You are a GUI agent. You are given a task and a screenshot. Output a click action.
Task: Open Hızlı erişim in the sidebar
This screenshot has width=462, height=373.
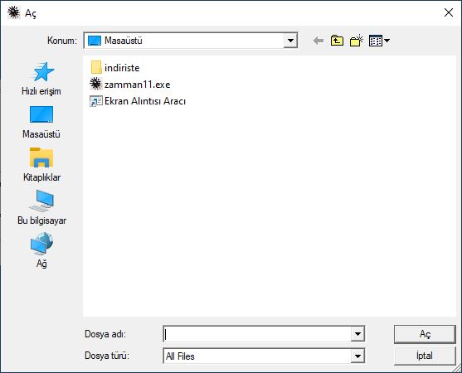(41, 79)
